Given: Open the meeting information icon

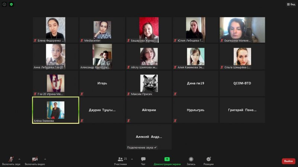Looking at the screenshot, I should (4, 4).
